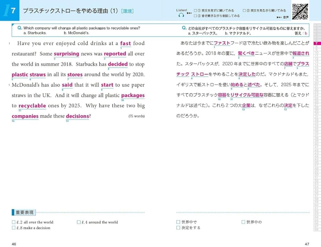Check box ① 英文を見ずに聞いてみる
The width and height of the screenshot is (321, 247).
pyautogui.click(x=195, y=10)
